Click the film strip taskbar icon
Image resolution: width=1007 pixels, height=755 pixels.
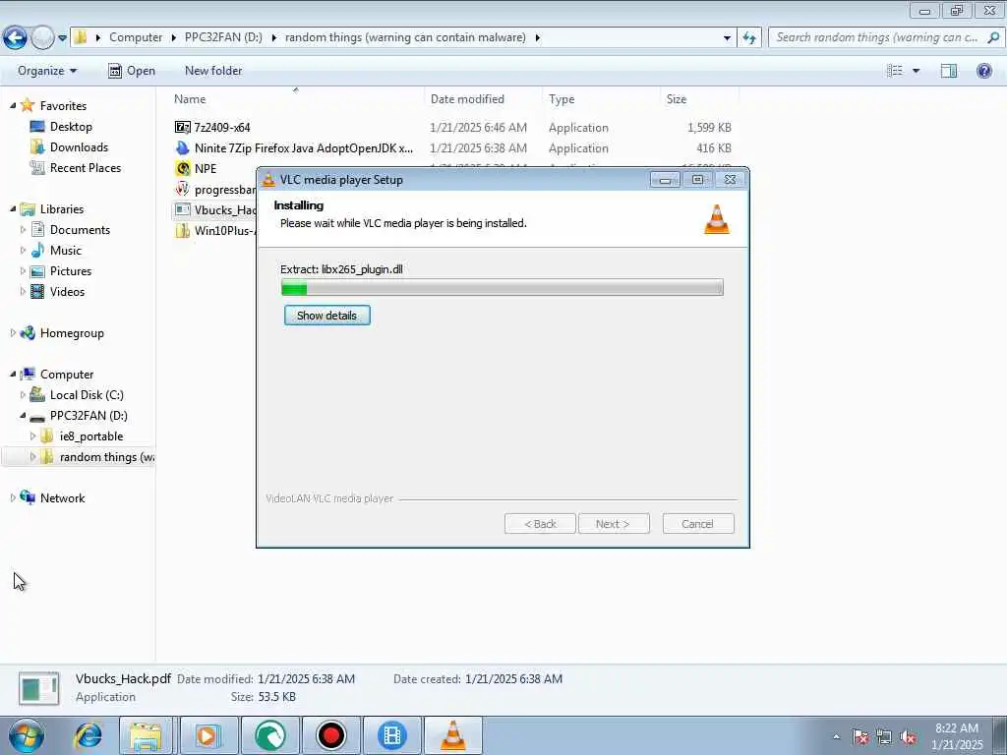pyautogui.click(x=392, y=735)
